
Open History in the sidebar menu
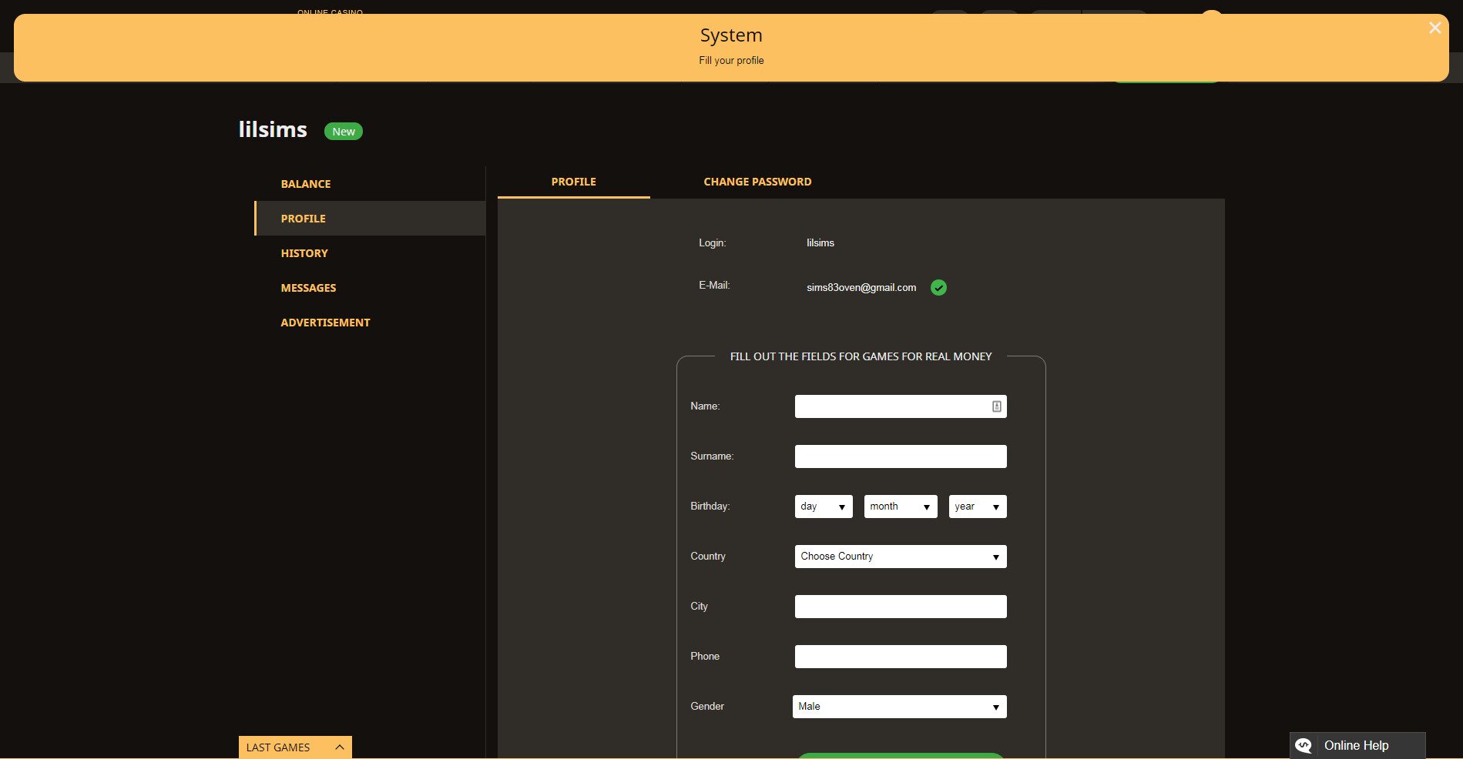304,253
